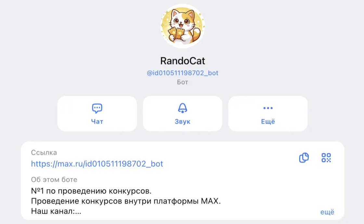The width and height of the screenshot is (364, 224).
Task: Click the three-dot icon above Ещё
Action: pyautogui.click(x=268, y=108)
